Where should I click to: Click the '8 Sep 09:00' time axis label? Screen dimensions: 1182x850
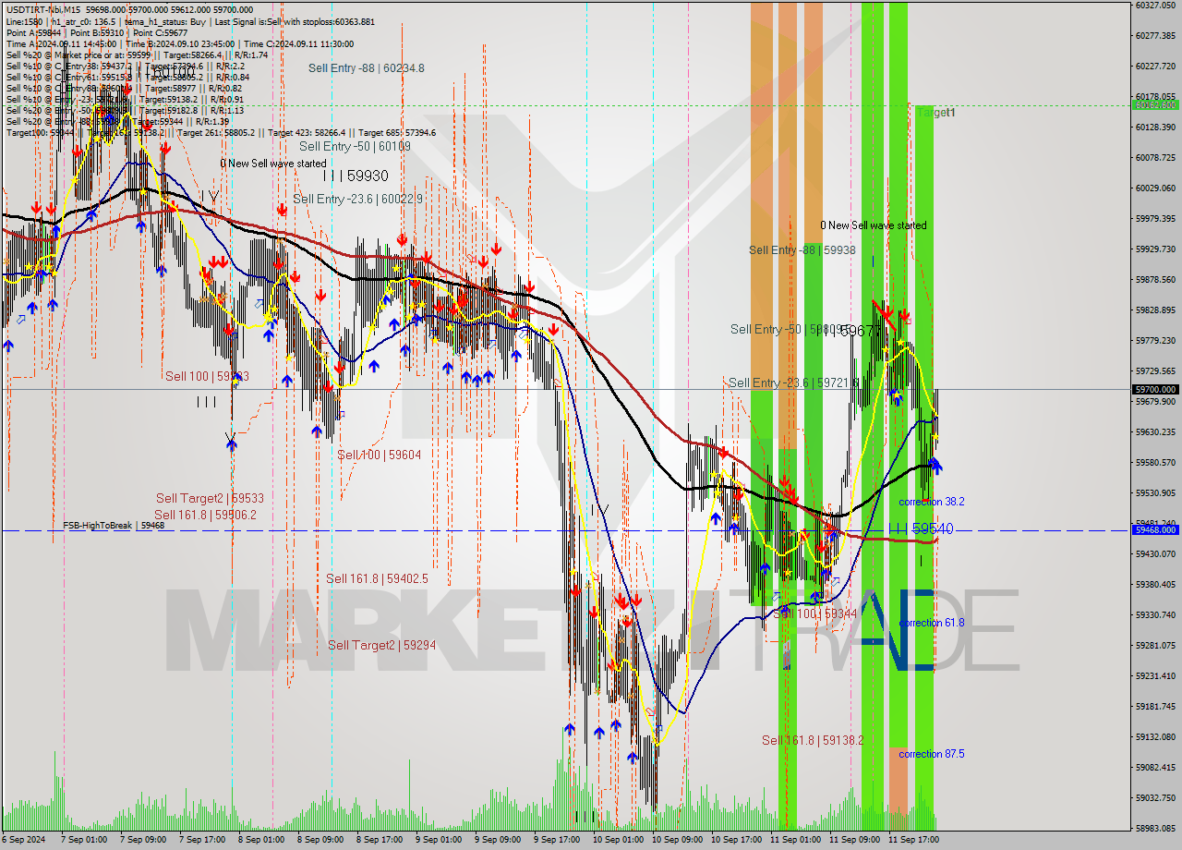[322, 840]
